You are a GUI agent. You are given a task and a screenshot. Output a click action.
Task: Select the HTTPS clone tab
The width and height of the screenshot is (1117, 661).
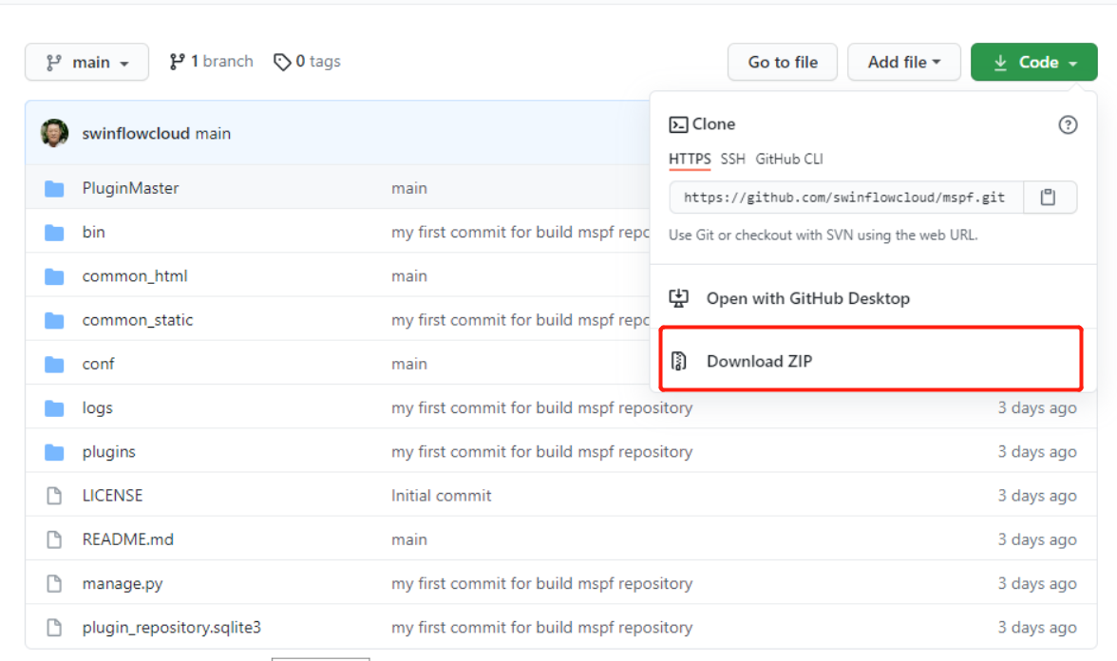690,159
